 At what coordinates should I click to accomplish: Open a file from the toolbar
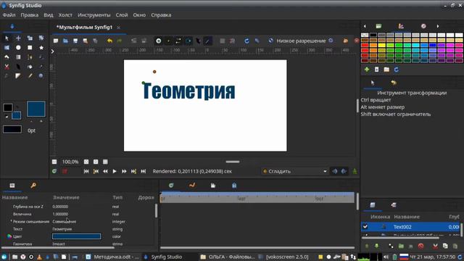pyautogui.click(x=65, y=41)
